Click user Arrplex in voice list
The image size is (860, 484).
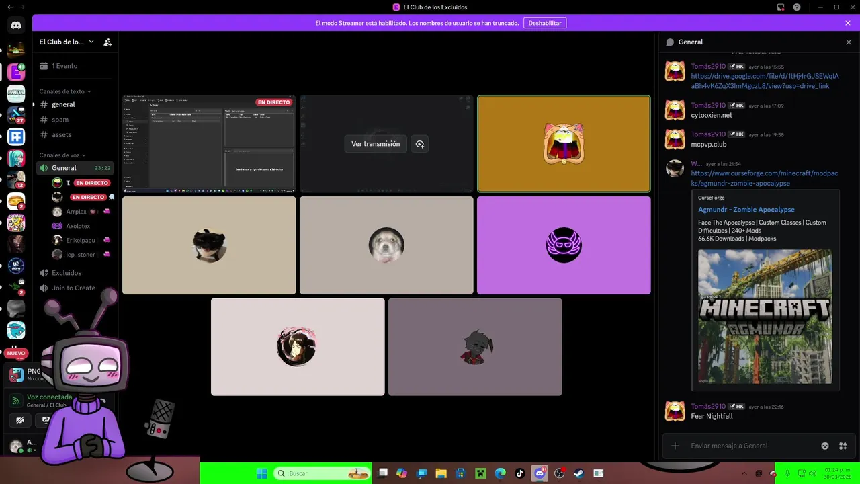pos(82,212)
